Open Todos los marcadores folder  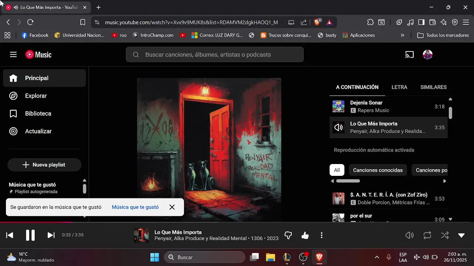point(444,35)
